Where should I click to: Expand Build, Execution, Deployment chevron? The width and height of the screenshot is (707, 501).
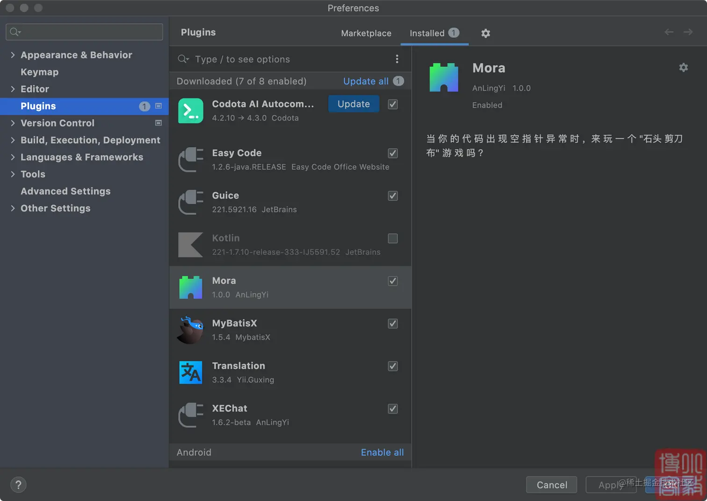(13, 140)
